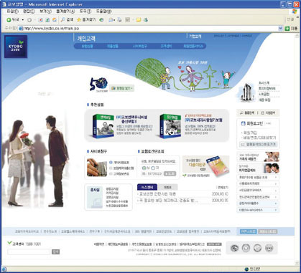The height and width of the screenshot is (273, 301).
Task: Expand the video view dropdown beside 50 emblem
Action: pos(122,88)
